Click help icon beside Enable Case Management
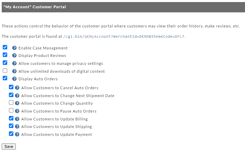 14,48
